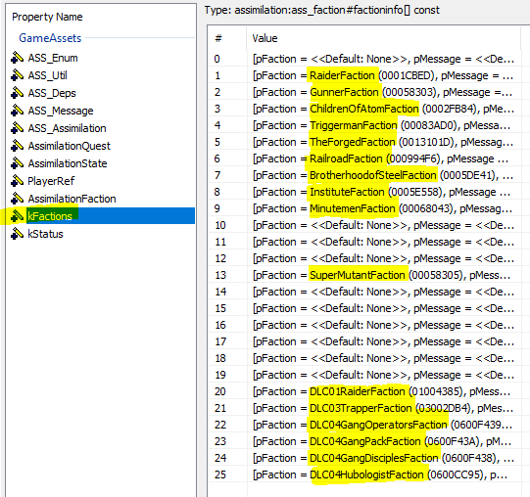
Task: Click the pencil icon beside ASS_Message
Action: [17, 111]
